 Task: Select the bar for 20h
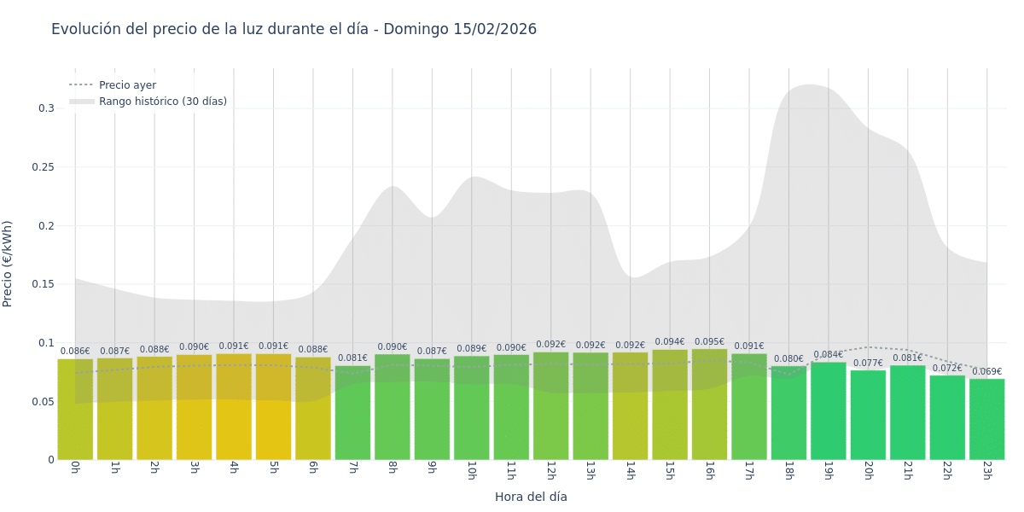868,415
